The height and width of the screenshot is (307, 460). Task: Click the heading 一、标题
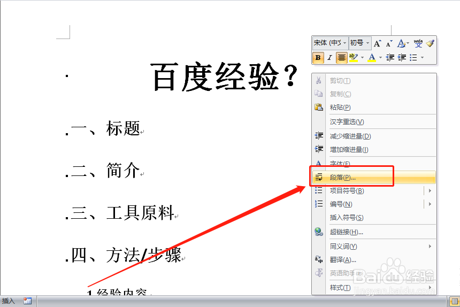coord(105,128)
